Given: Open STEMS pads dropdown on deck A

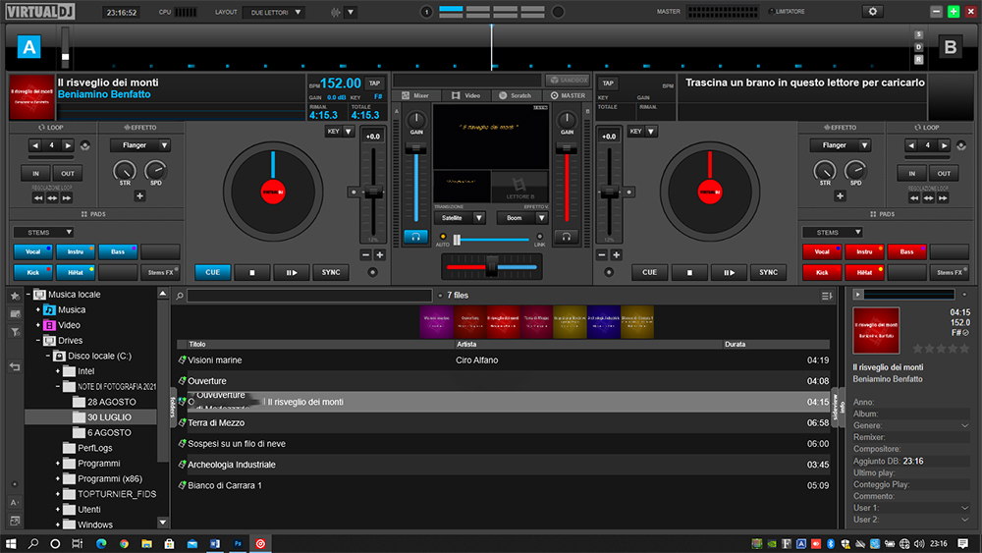Looking at the screenshot, I should 43,233.
